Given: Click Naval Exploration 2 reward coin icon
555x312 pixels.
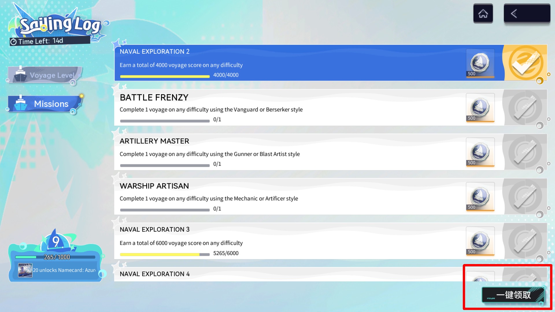Looking at the screenshot, I should click(480, 63).
